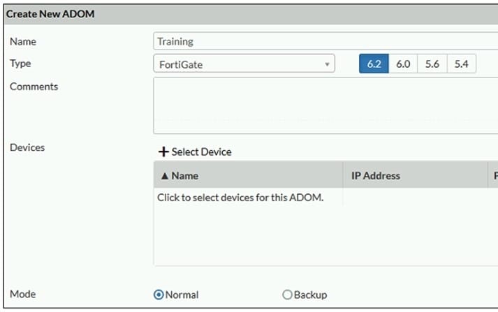Switch ADOM version to 6.0
The width and height of the screenshot is (498, 312).
(x=403, y=64)
